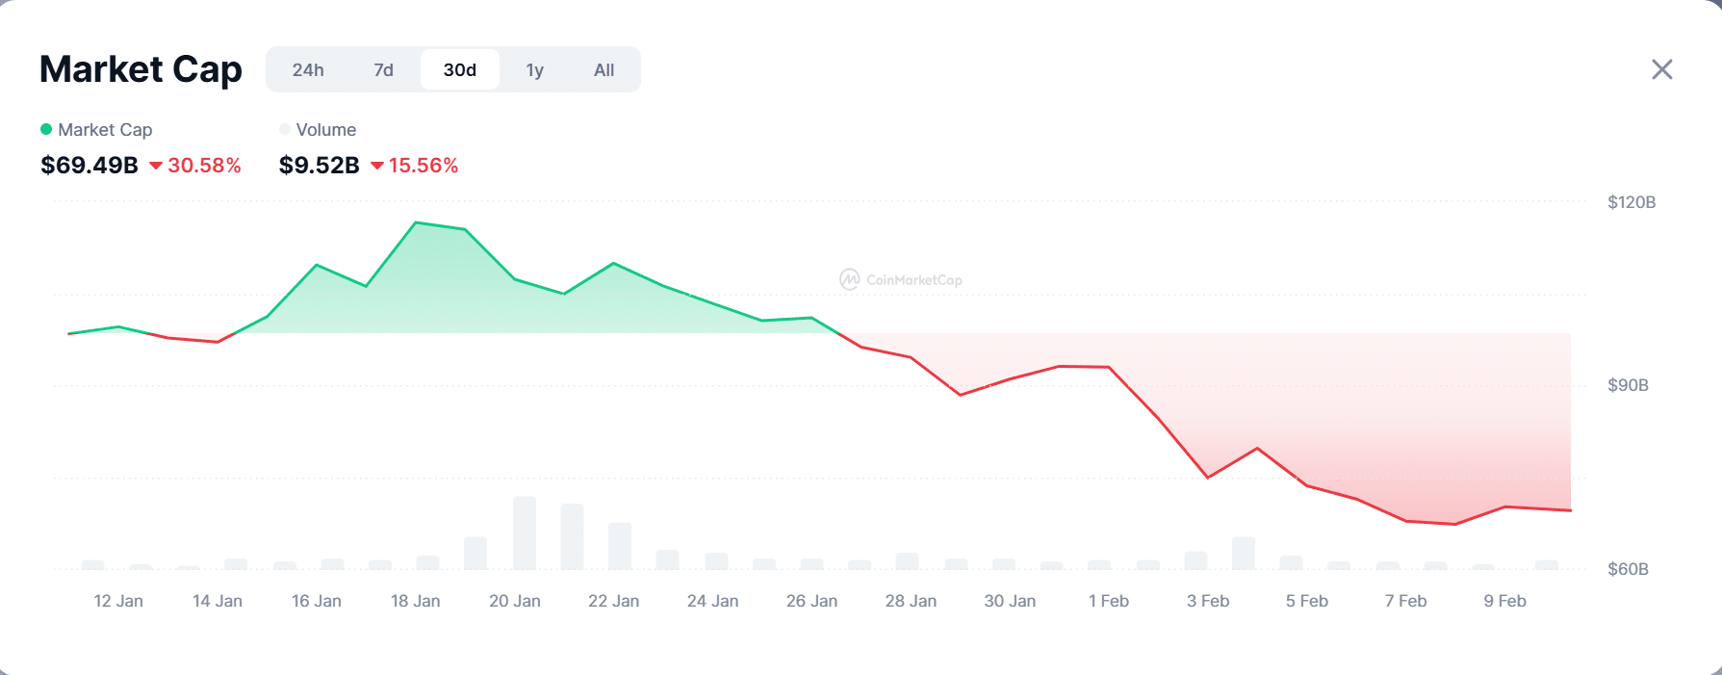The image size is (1722, 675).
Task: Click the $9.52B volume value
Action: tap(319, 166)
